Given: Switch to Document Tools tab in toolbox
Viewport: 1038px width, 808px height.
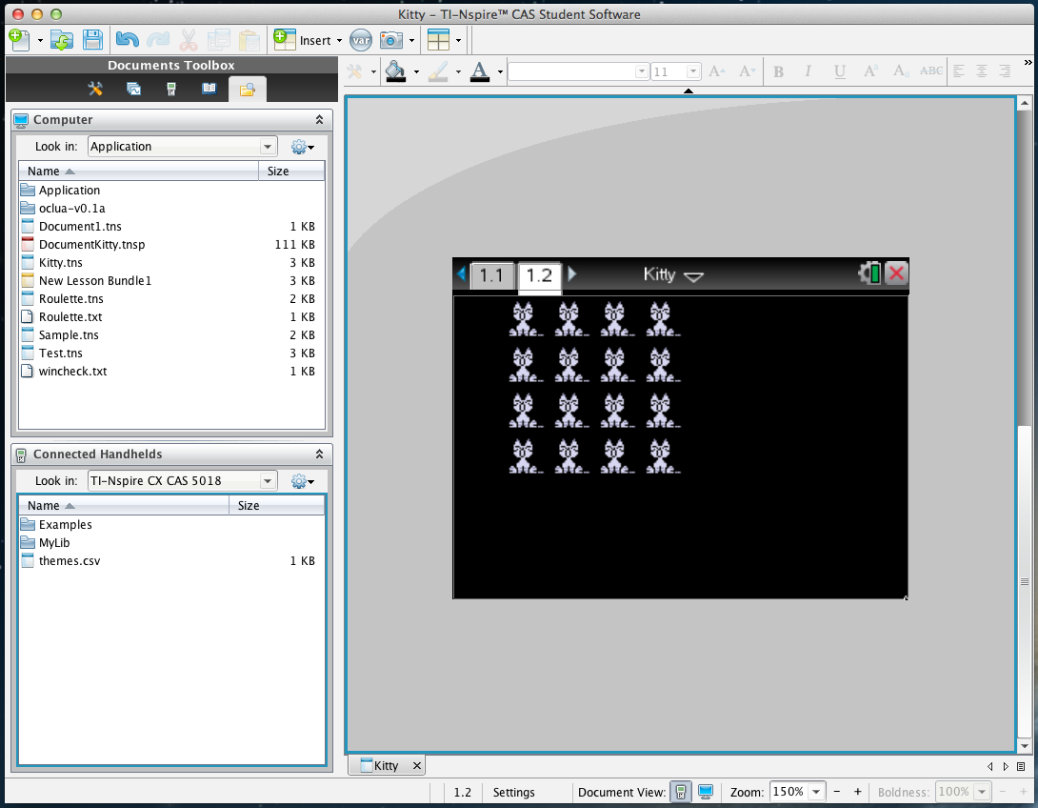Looking at the screenshot, I should coord(95,89).
